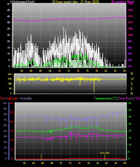Viewport: 140px width, 167px height.
Task: Click the 1005 barometer axis label
Action: 130,29
